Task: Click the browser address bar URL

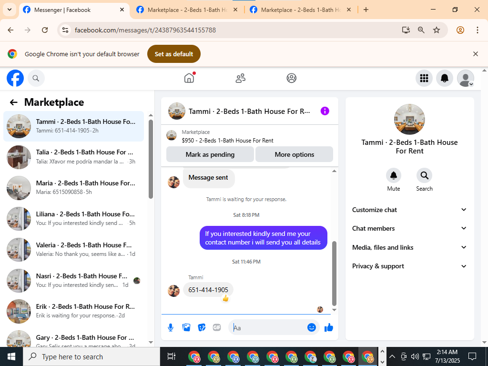Action: point(145,30)
